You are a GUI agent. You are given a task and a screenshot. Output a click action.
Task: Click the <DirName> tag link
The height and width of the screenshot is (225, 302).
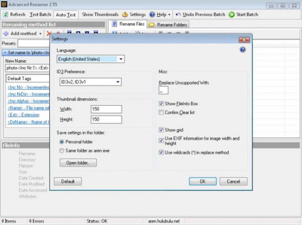(x=28, y=122)
